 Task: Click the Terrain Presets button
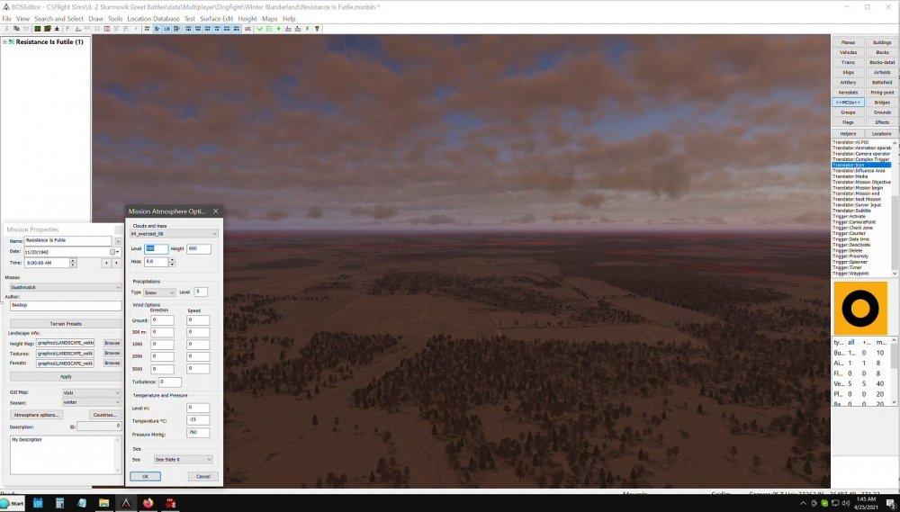click(x=66, y=323)
